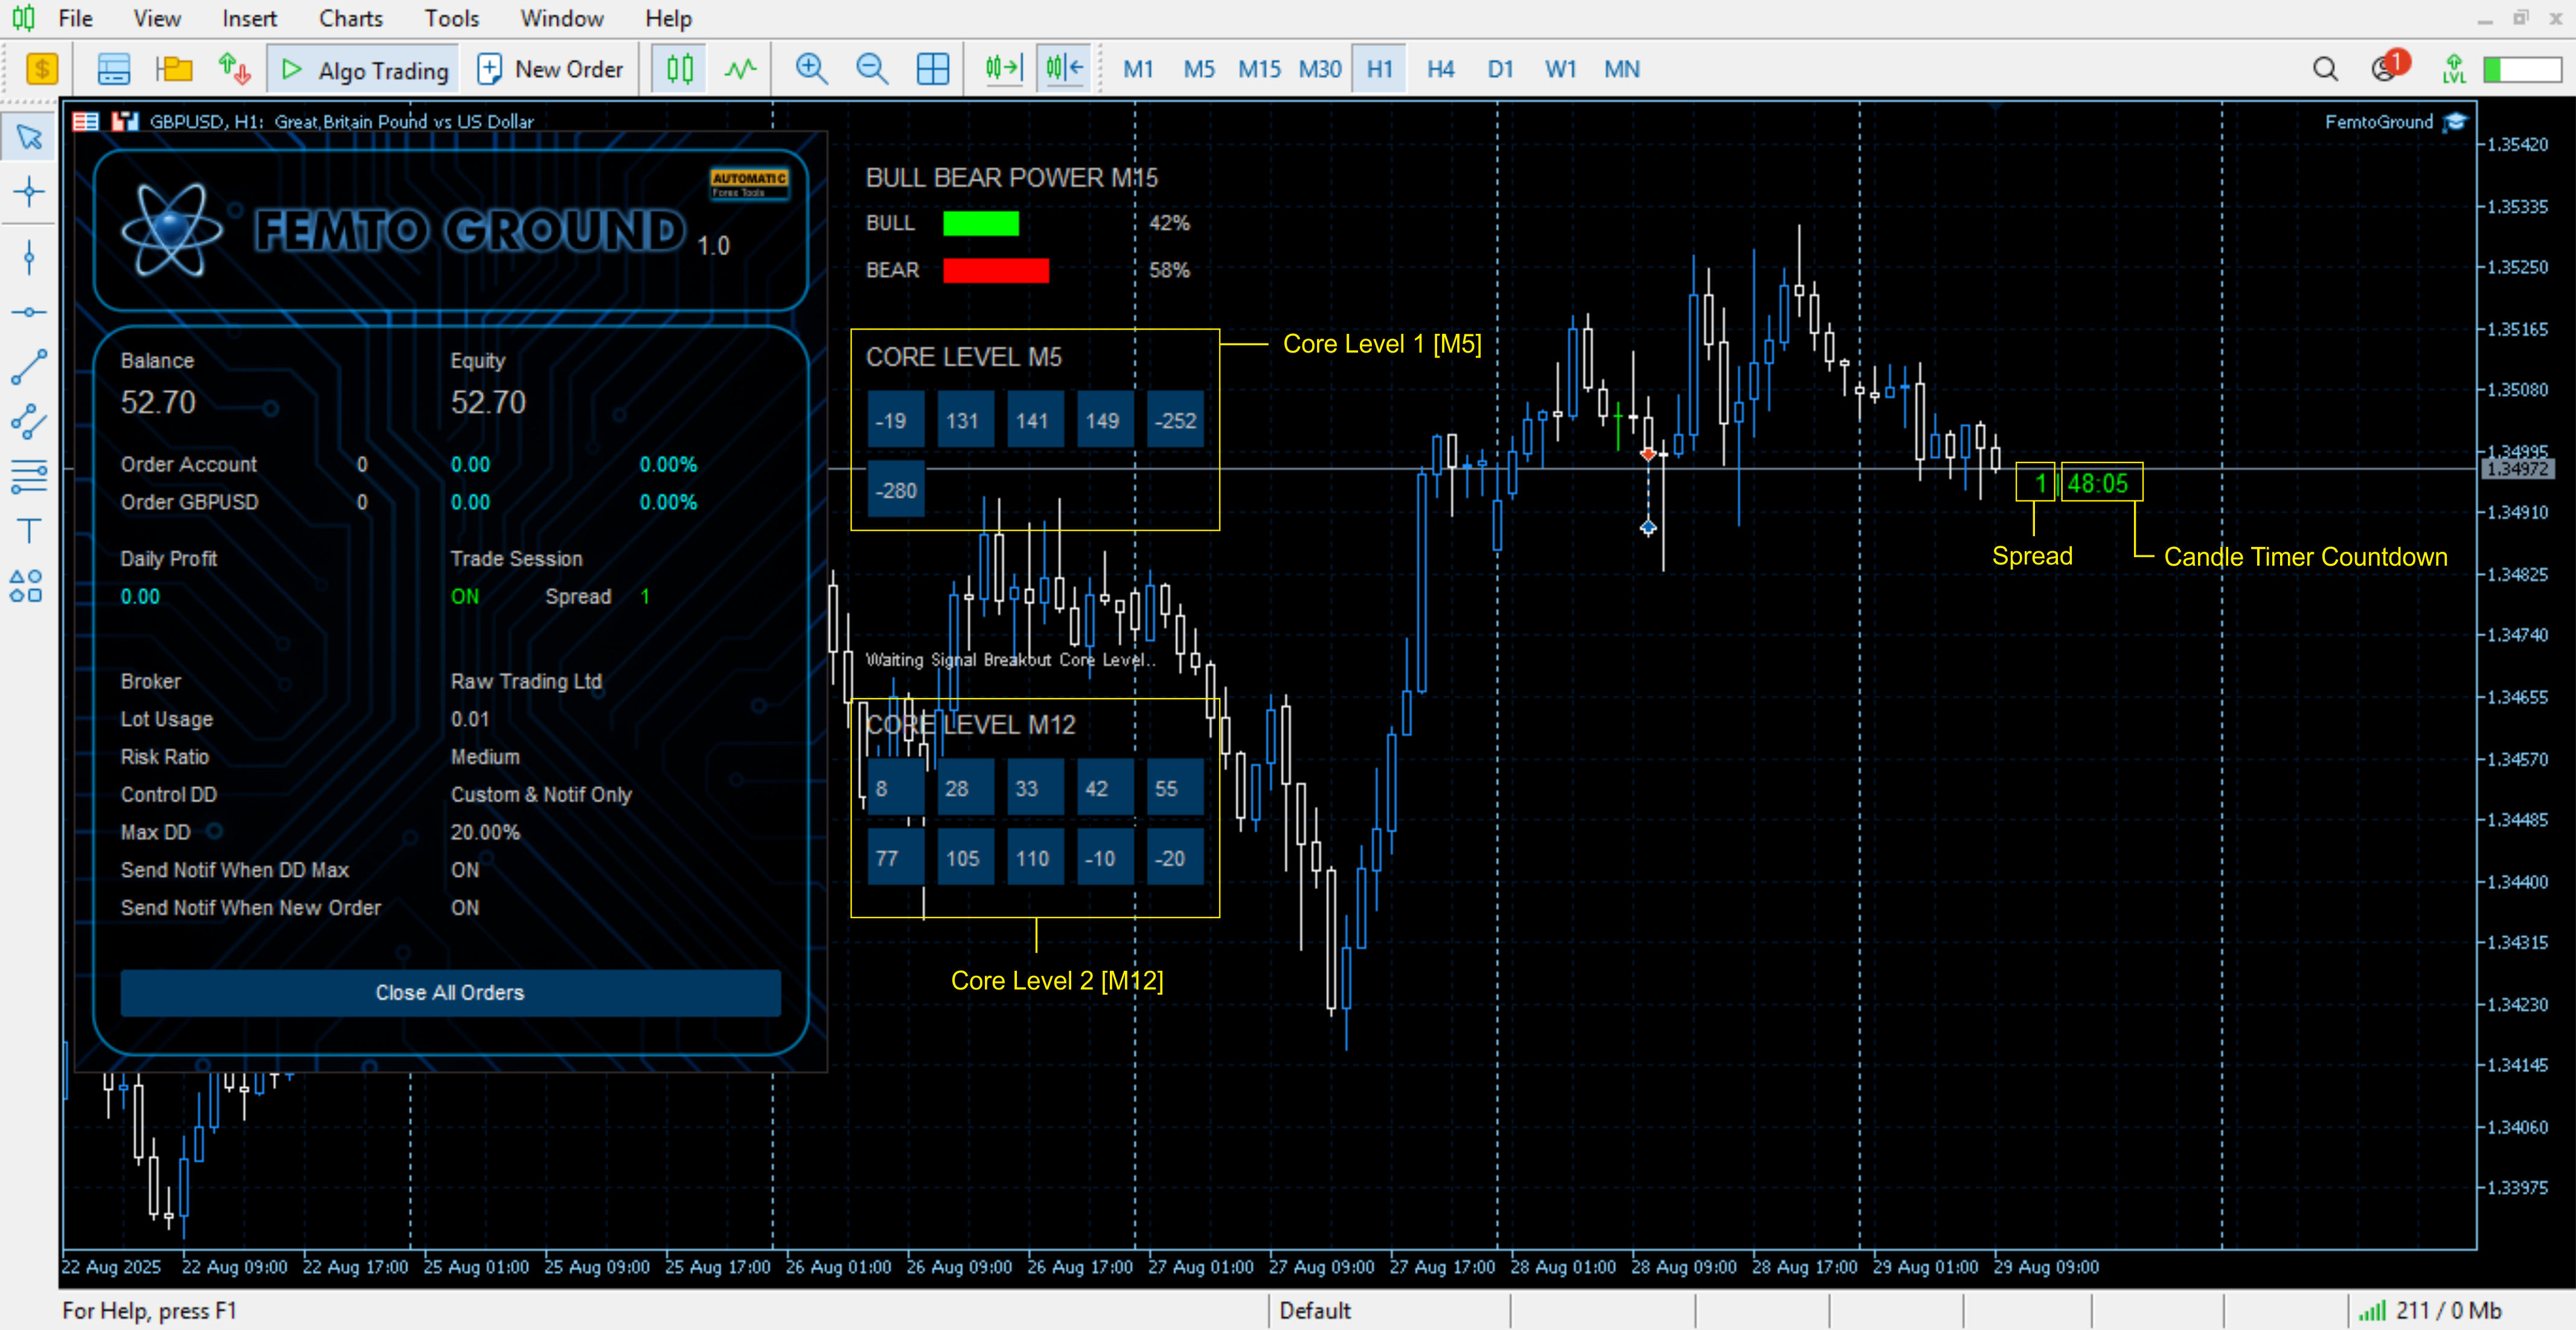Screen dimensions: 2576x1330
Task: Zoom in on the chart
Action: tap(811, 69)
